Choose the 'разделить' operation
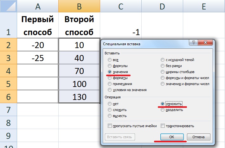225x148 pixels. [x=163, y=110]
